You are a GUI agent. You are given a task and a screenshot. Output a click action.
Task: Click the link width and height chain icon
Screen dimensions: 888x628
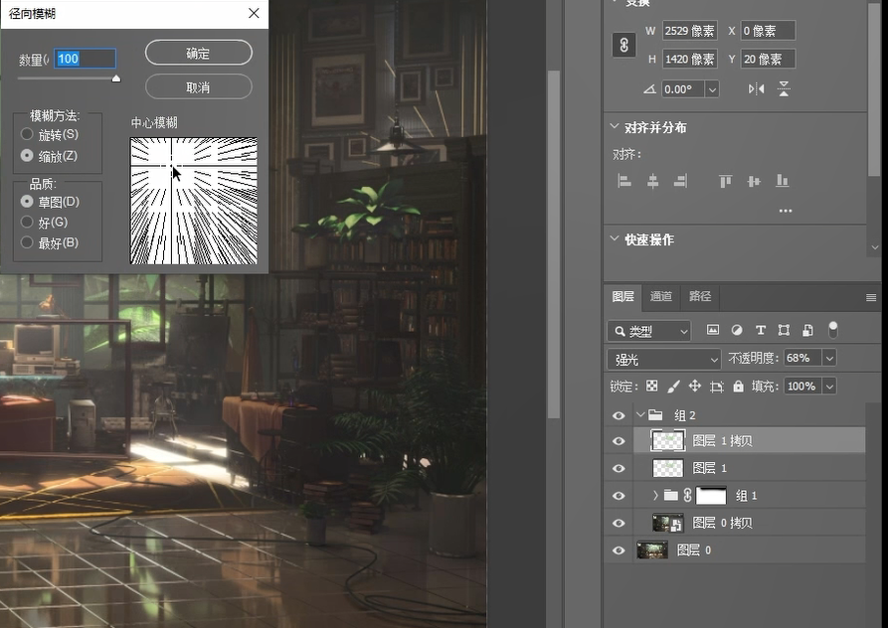click(623, 45)
